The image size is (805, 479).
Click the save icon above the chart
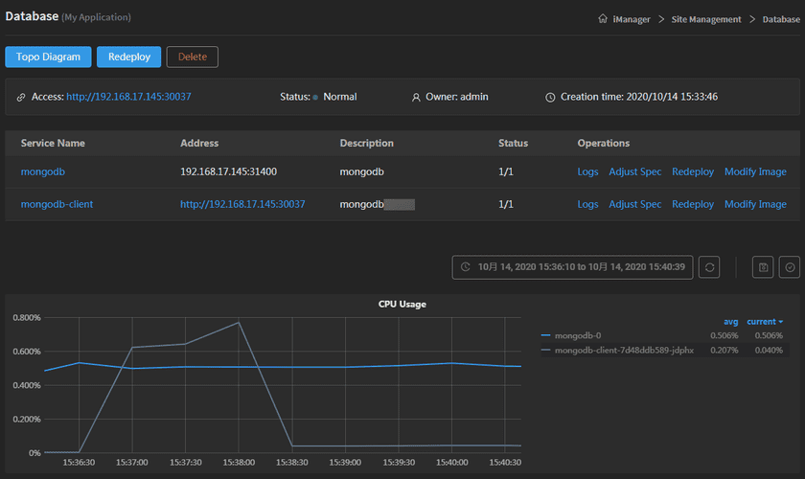763,267
